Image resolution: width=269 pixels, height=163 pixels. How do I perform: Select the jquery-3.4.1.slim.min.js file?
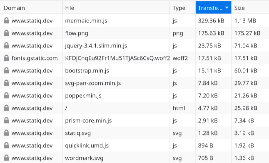[96, 46]
